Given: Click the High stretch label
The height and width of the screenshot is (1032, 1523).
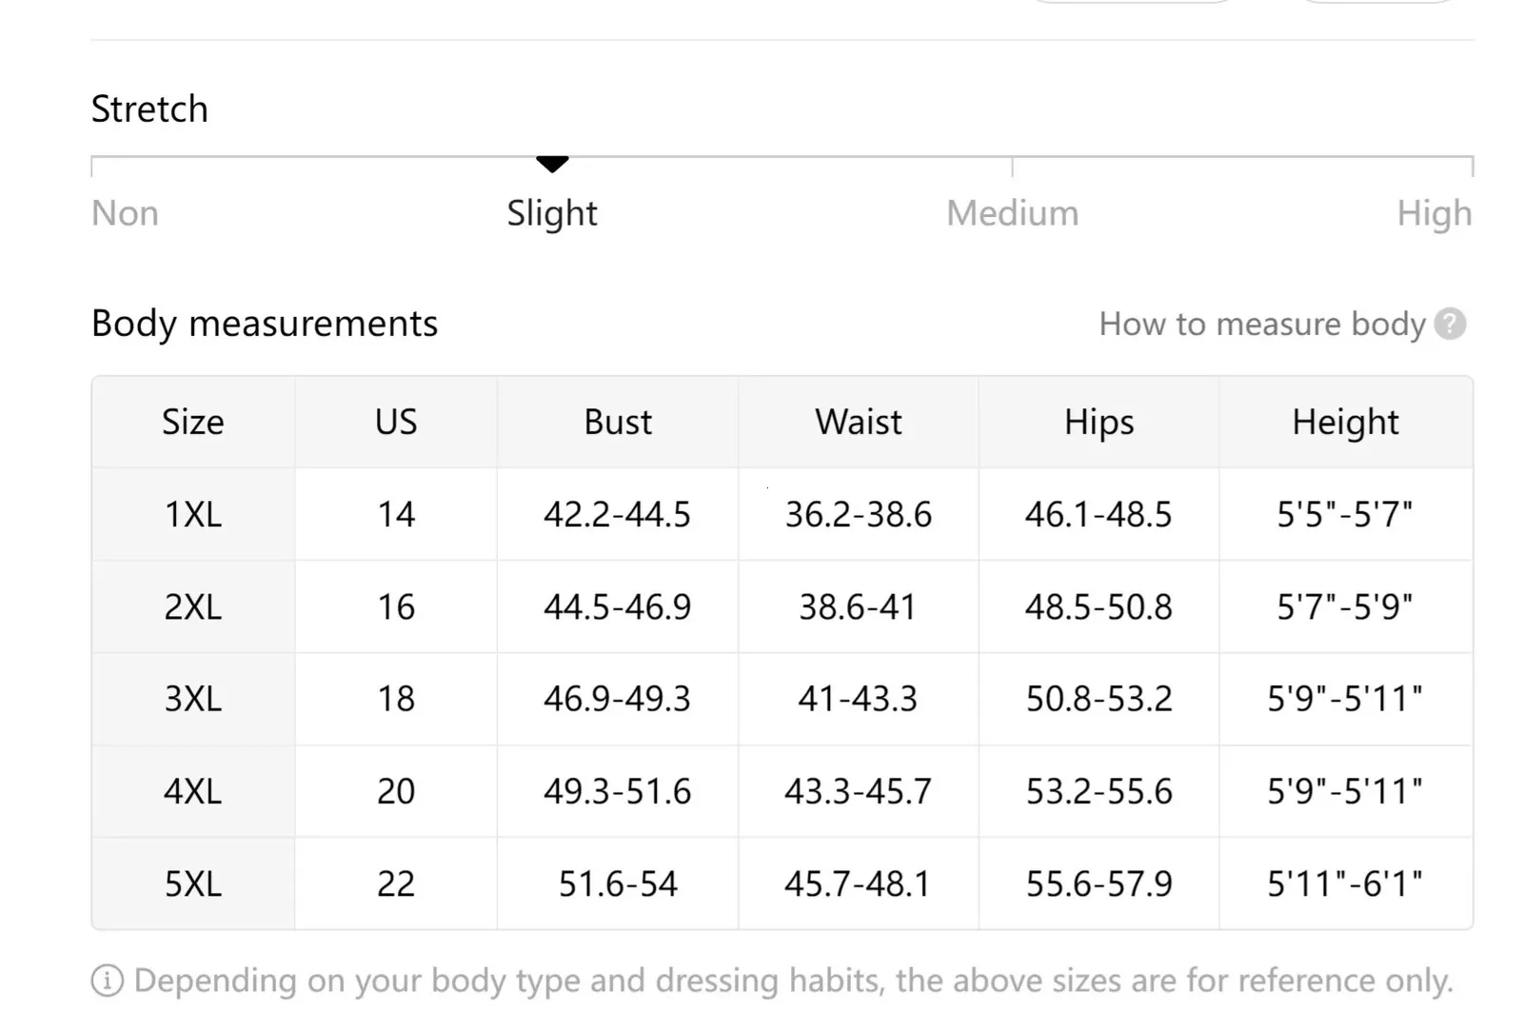Looking at the screenshot, I should coord(1434,213).
